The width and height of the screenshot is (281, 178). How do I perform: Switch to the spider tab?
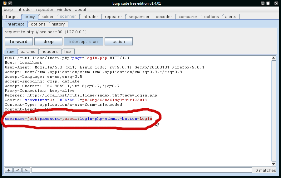tap(48, 16)
